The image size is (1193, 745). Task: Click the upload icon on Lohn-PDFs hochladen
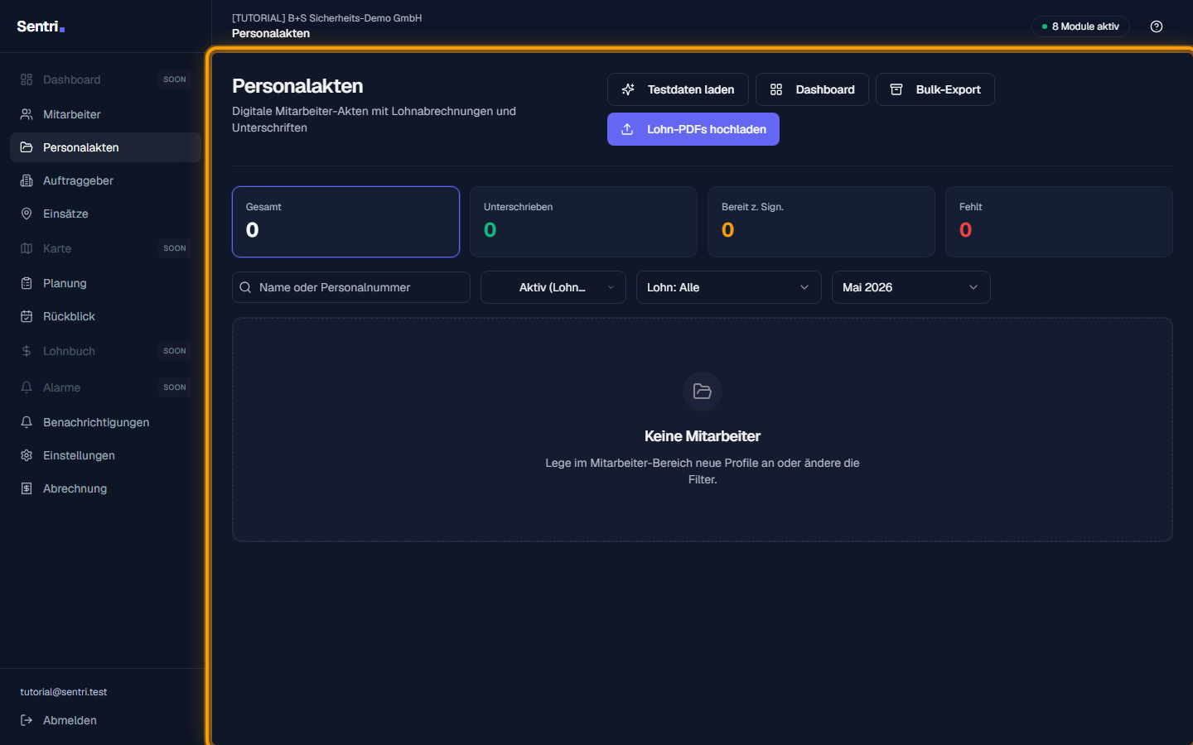tap(627, 129)
